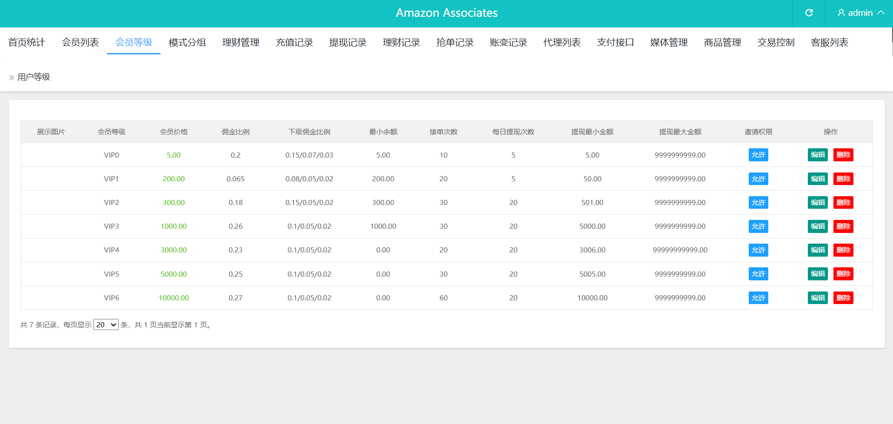Open 理财管理 tab
Image resolution: width=893 pixels, height=424 pixels.
click(x=241, y=42)
